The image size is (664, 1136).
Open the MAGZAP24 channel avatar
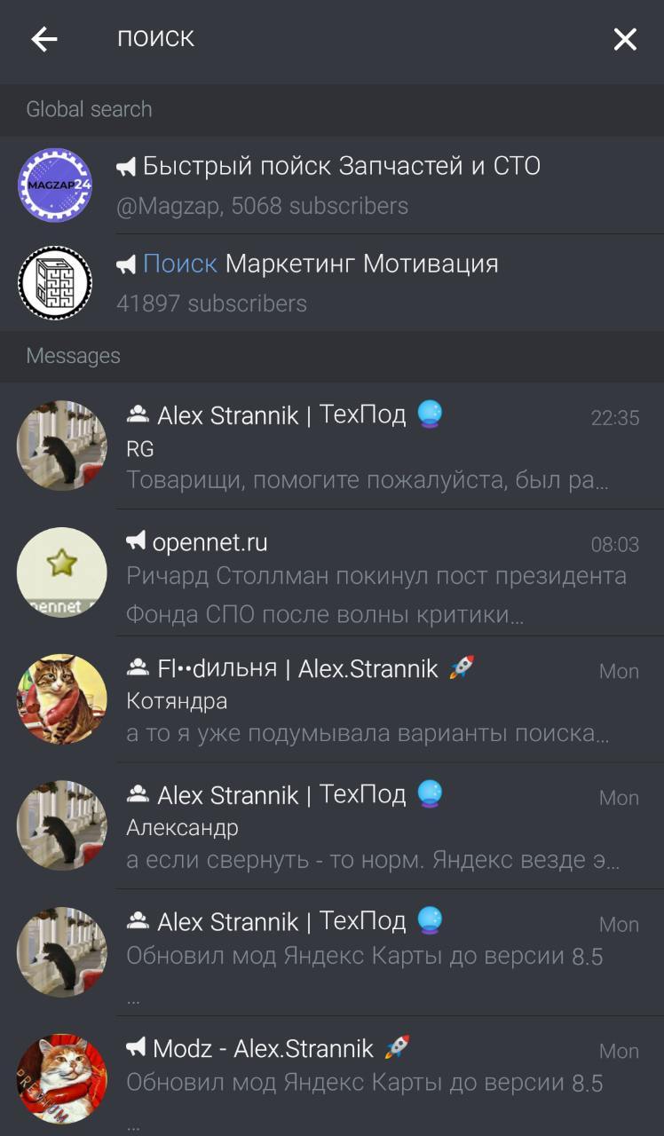pyautogui.click(x=55, y=185)
